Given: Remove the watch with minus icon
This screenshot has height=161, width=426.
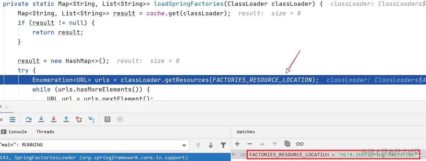Looking at the screenshot, I should pos(250,144).
